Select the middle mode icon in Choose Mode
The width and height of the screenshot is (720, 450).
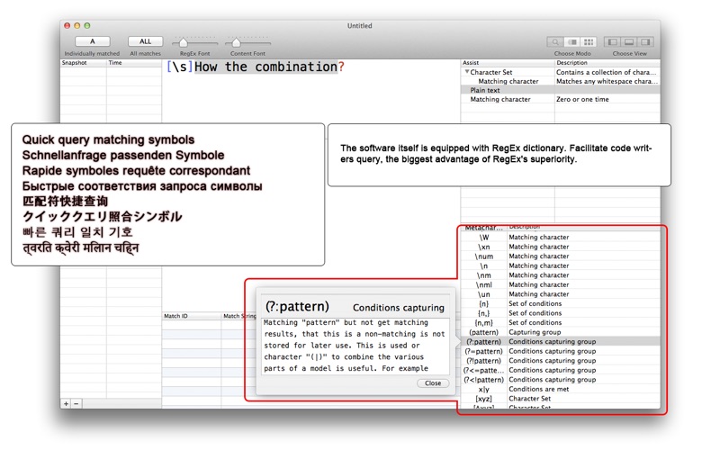coord(572,41)
